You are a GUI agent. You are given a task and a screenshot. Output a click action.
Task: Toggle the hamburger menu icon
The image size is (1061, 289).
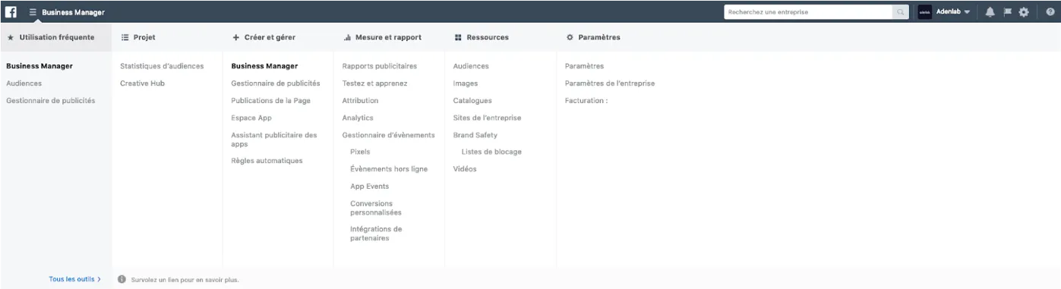[33, 12]
